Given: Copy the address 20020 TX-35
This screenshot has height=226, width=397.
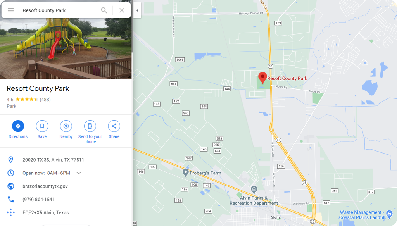Looking at the screenshot, I should [x=53, y=160].
